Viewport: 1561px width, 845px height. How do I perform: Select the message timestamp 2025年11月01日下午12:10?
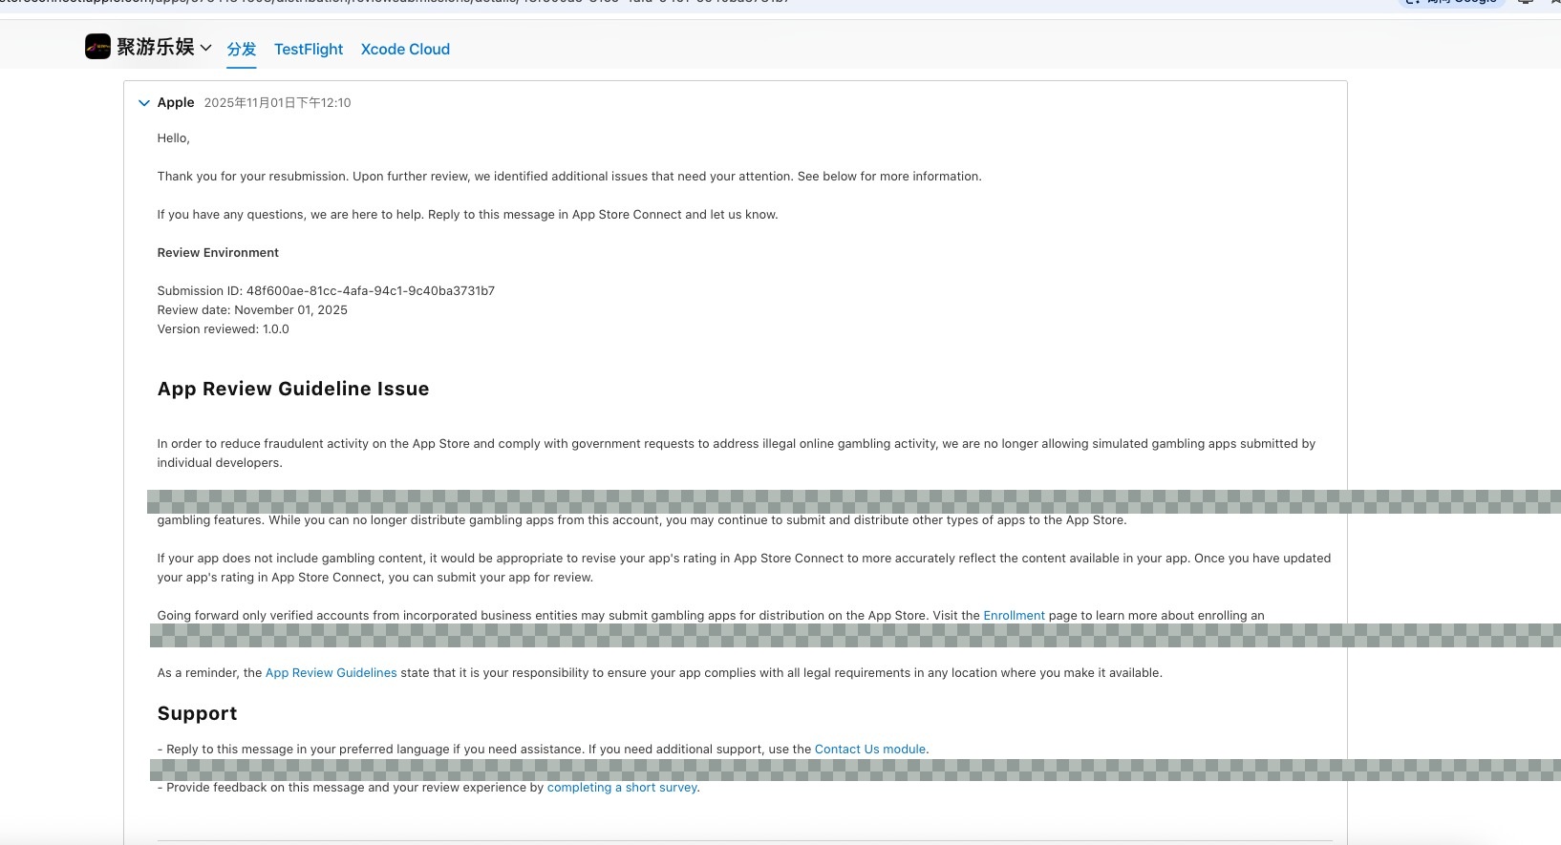[x=277, y=103]
